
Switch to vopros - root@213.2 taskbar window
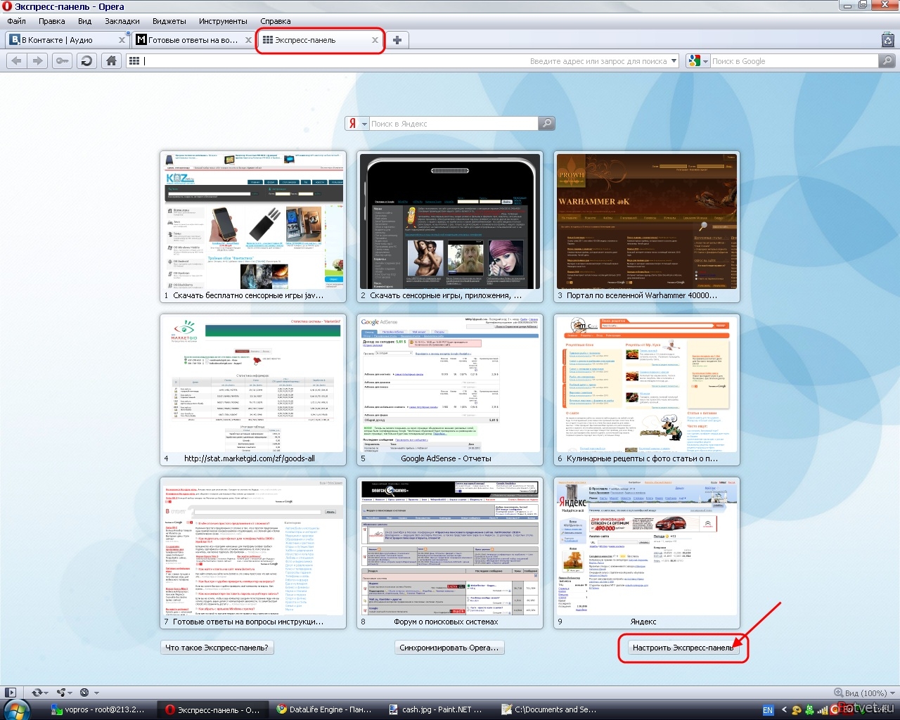click(x=101, y=710)
